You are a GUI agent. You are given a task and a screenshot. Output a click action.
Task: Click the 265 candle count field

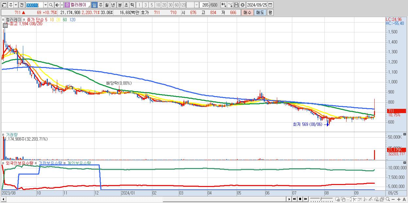(205, 5)
